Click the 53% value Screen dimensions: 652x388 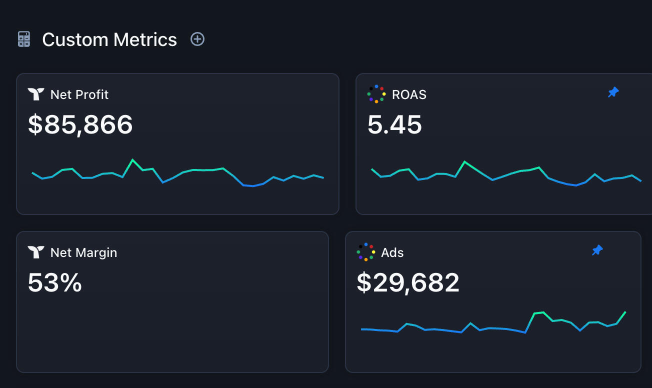(x=55, y=282)
